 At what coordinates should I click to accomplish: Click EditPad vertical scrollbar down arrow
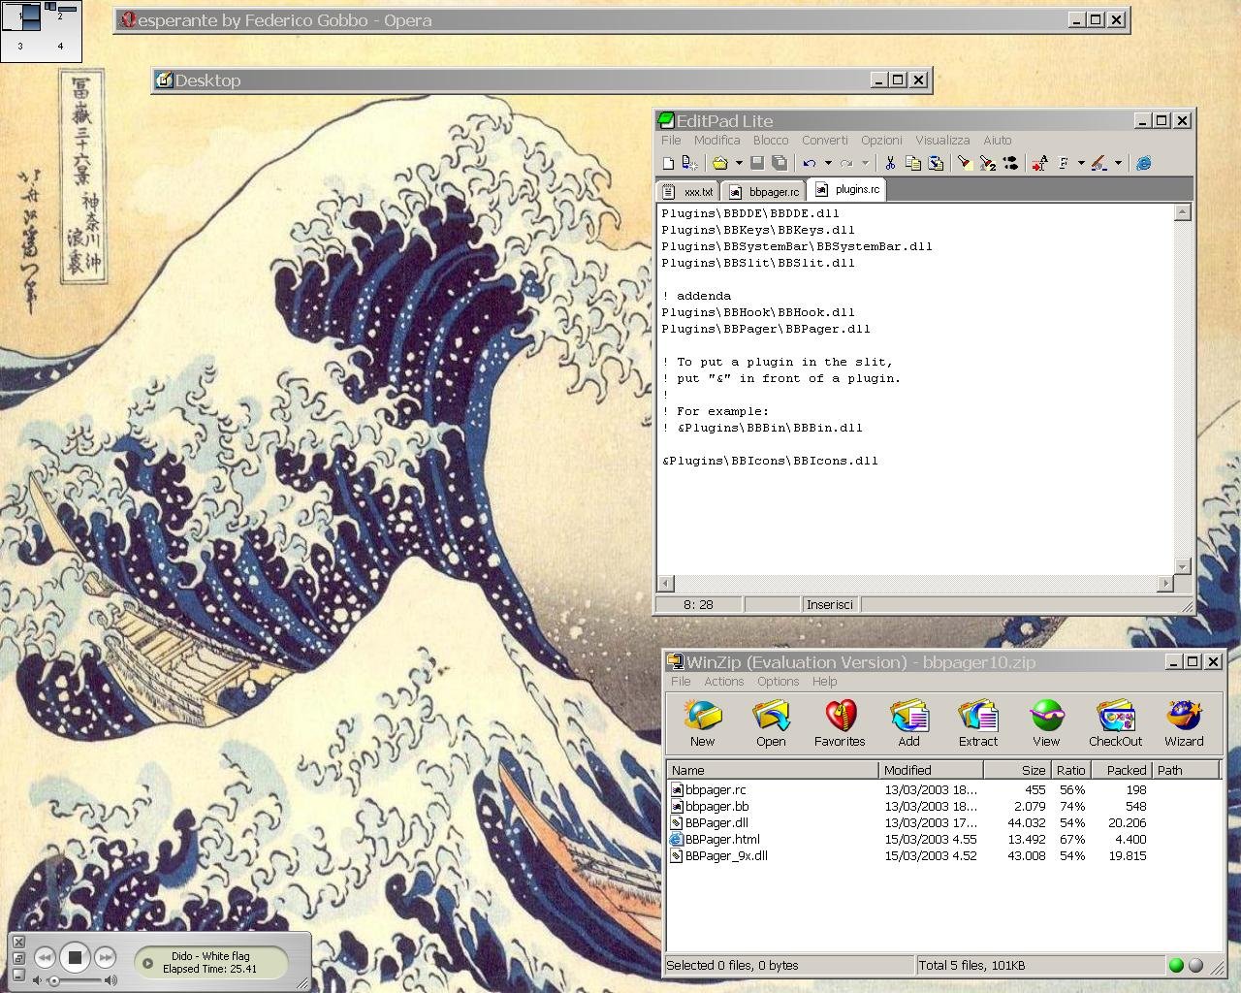click(1182, 566)
